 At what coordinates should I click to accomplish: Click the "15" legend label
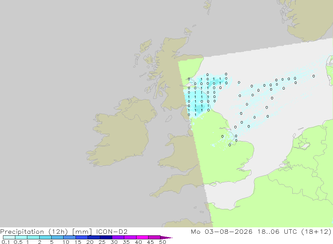78,242
